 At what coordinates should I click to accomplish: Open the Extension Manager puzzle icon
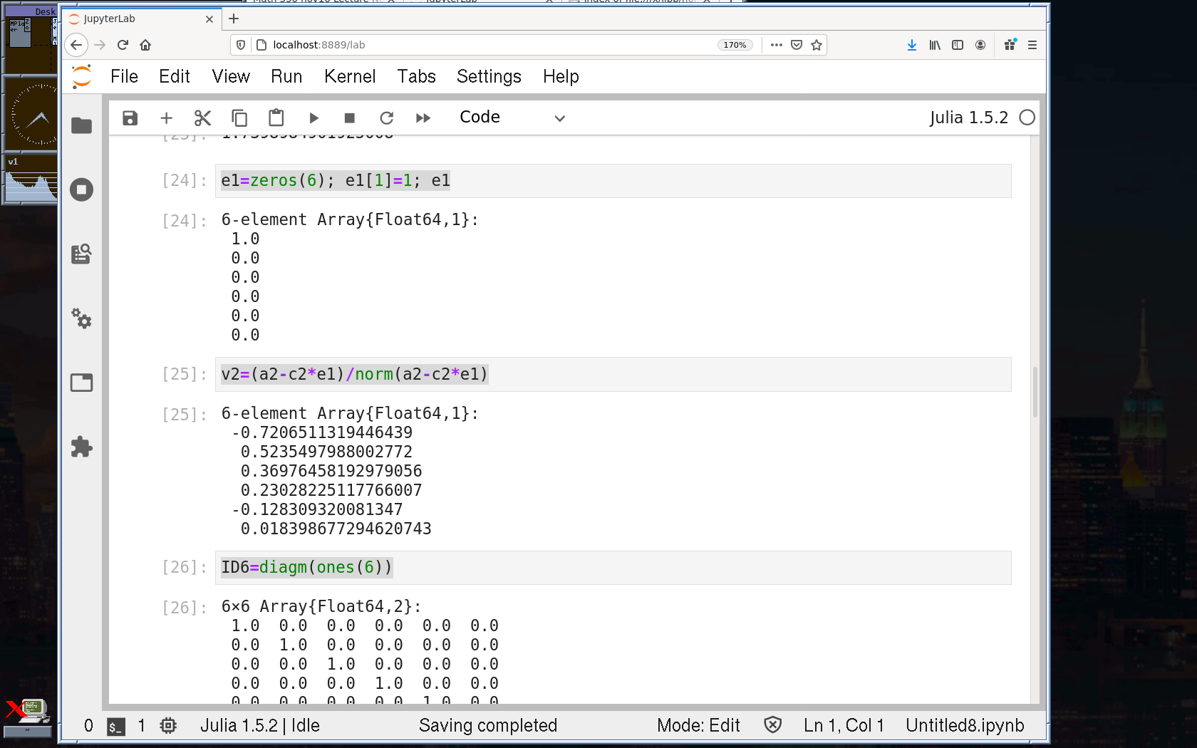pos(82,447)
